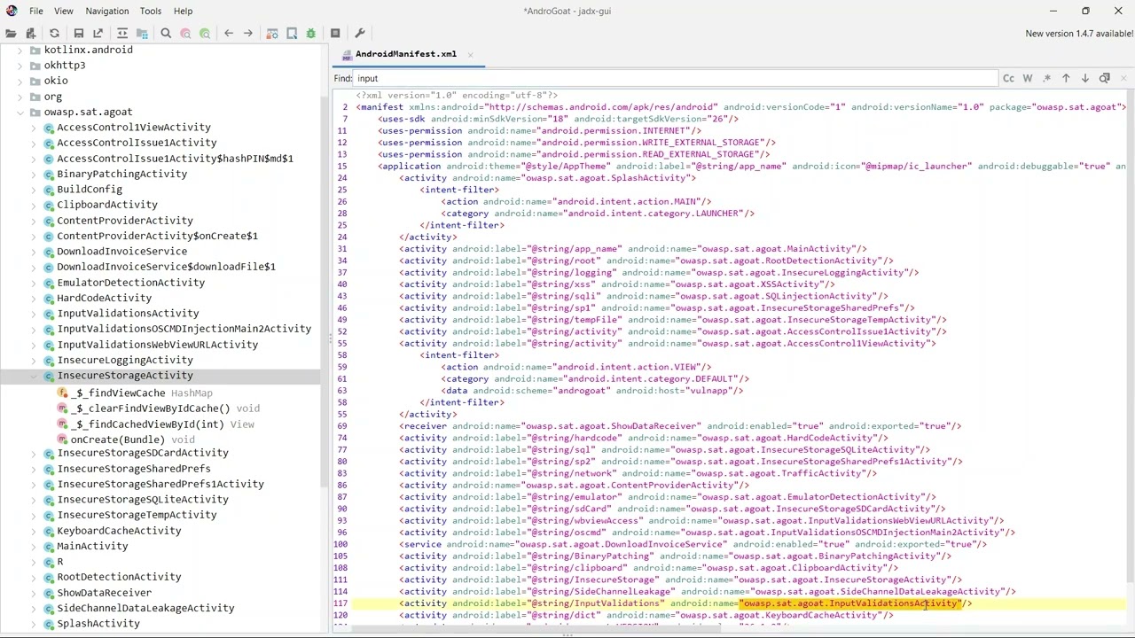Viewport: 1135px width, 638px height.
Task: Open class search icon
Action: pyautogui.click(x=185, y=34)
